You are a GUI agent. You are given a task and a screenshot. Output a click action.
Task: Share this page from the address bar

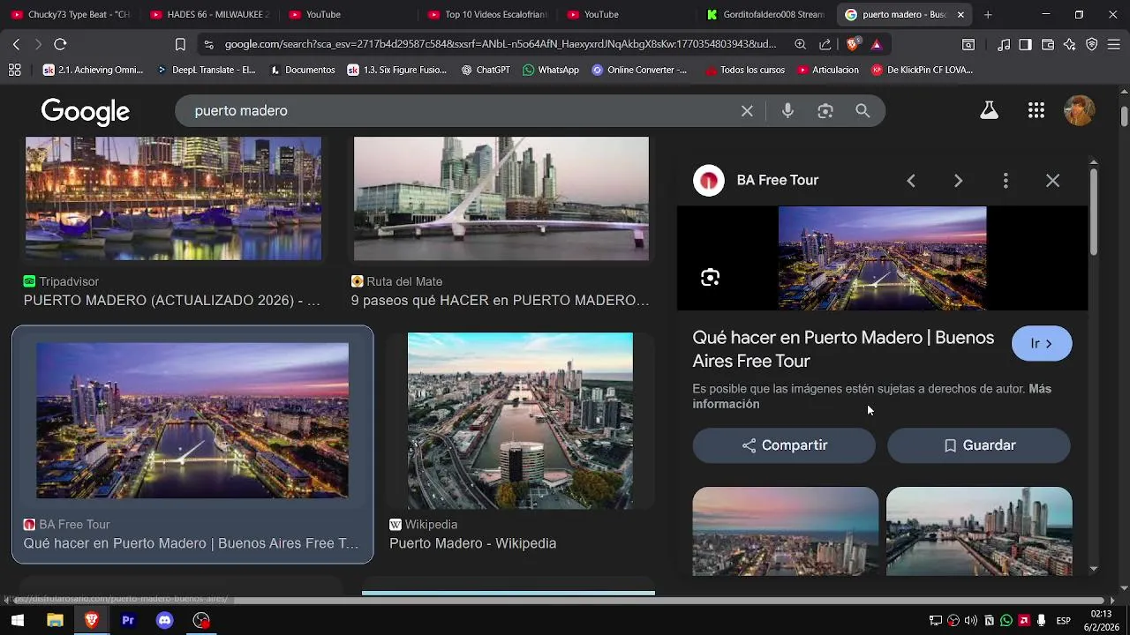[825, 44]
